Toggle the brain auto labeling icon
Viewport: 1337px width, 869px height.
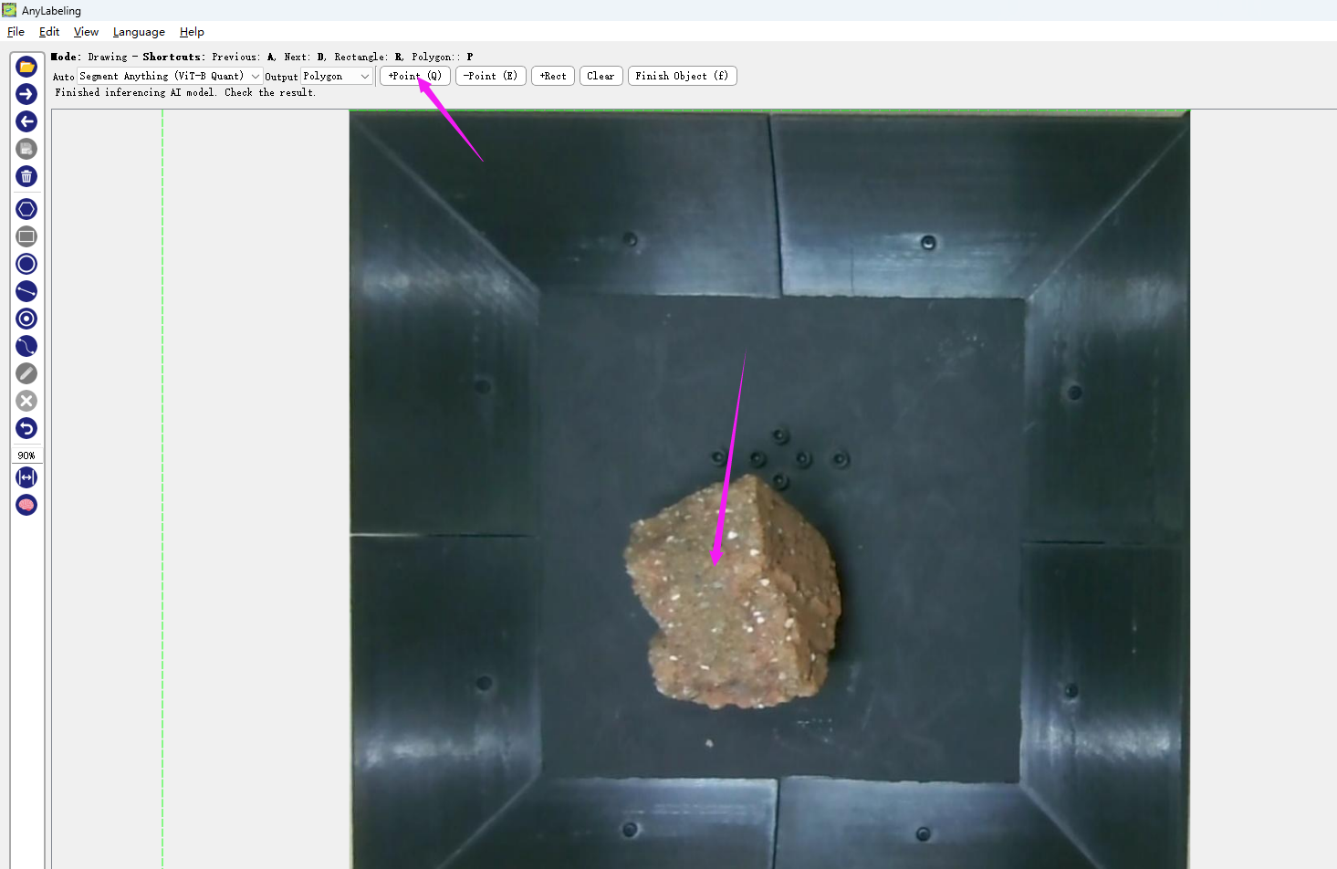coord(26,505)
